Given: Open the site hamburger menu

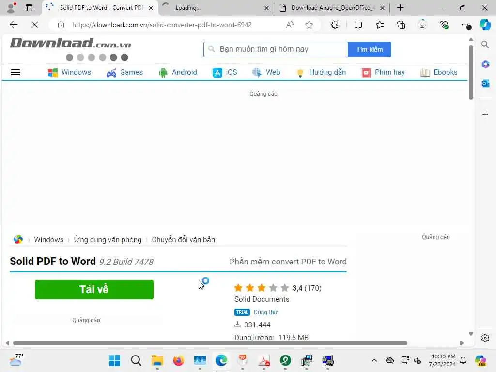Looking at the screenshot, I should [x=15, y=72].
